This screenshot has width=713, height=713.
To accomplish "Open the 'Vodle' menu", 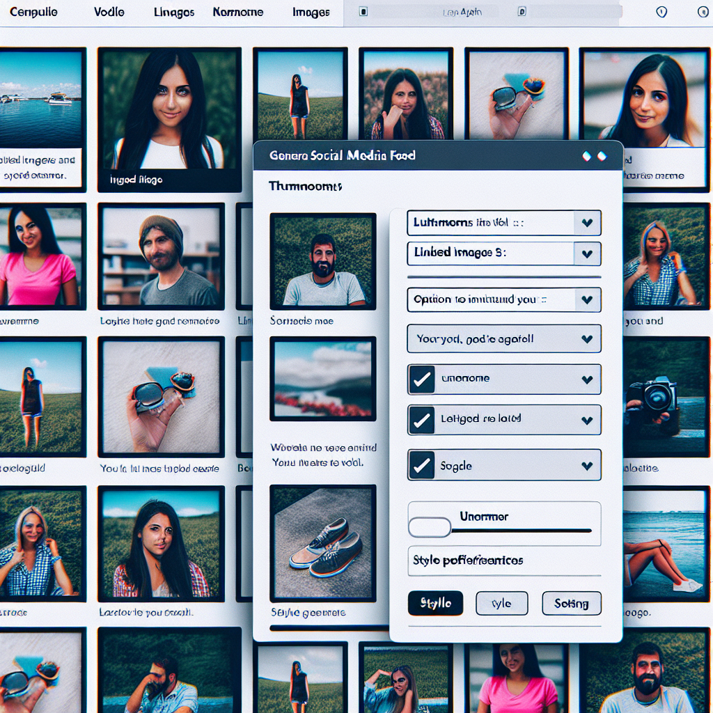I will point(109,11).
